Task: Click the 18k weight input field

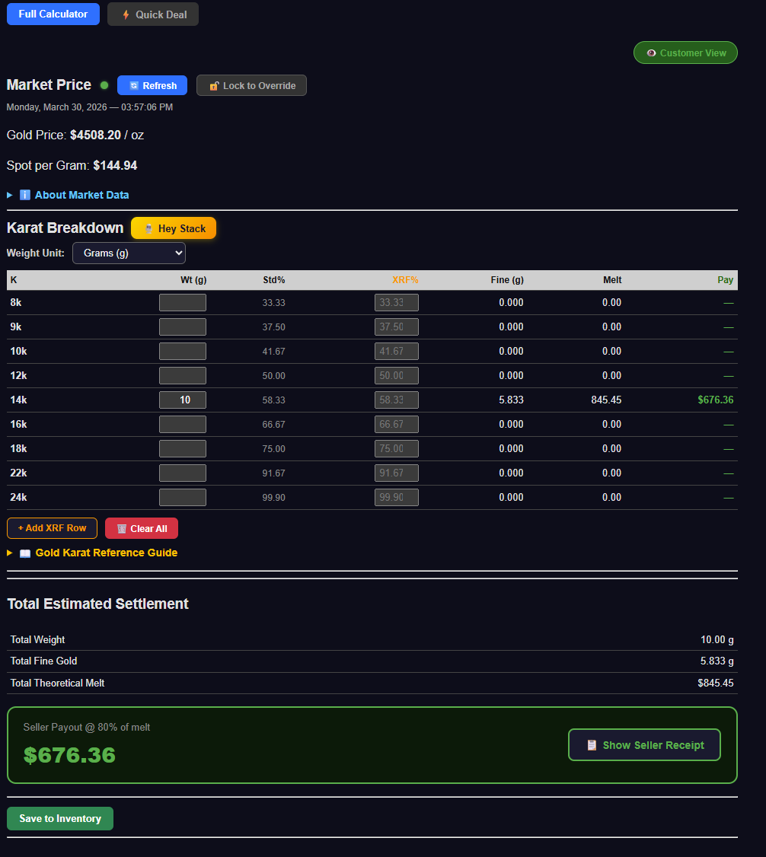Action: point(183,449)
